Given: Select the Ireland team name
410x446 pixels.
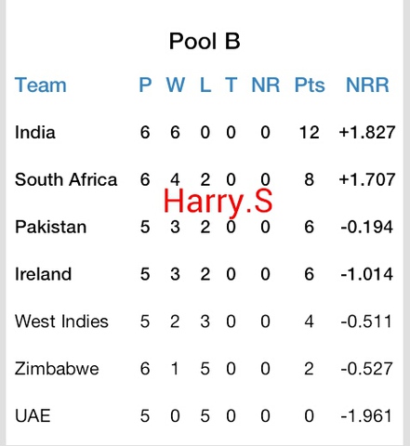Looking at the screenshot, I should tap(43, 274).
